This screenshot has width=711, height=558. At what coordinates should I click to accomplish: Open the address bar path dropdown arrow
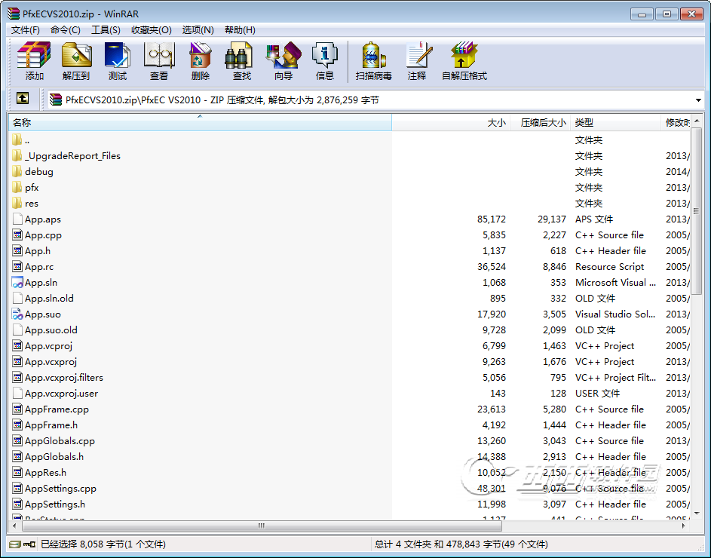(698, 100)
